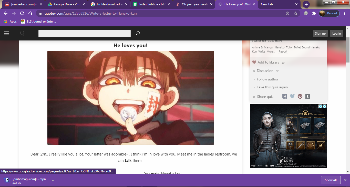The height and width of the screenshot is (187, 350).
Task: Click the Share quiz link
Action: [265, 97]
